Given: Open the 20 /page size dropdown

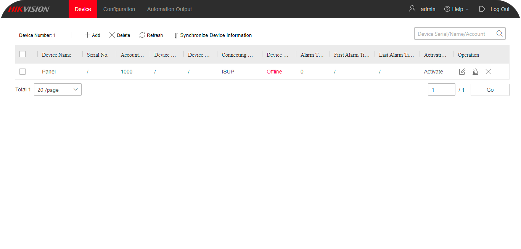Looking at the screenshot, I should (58, 90).
